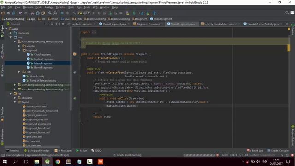Expand the drawable folder

(x=15, y=98)
